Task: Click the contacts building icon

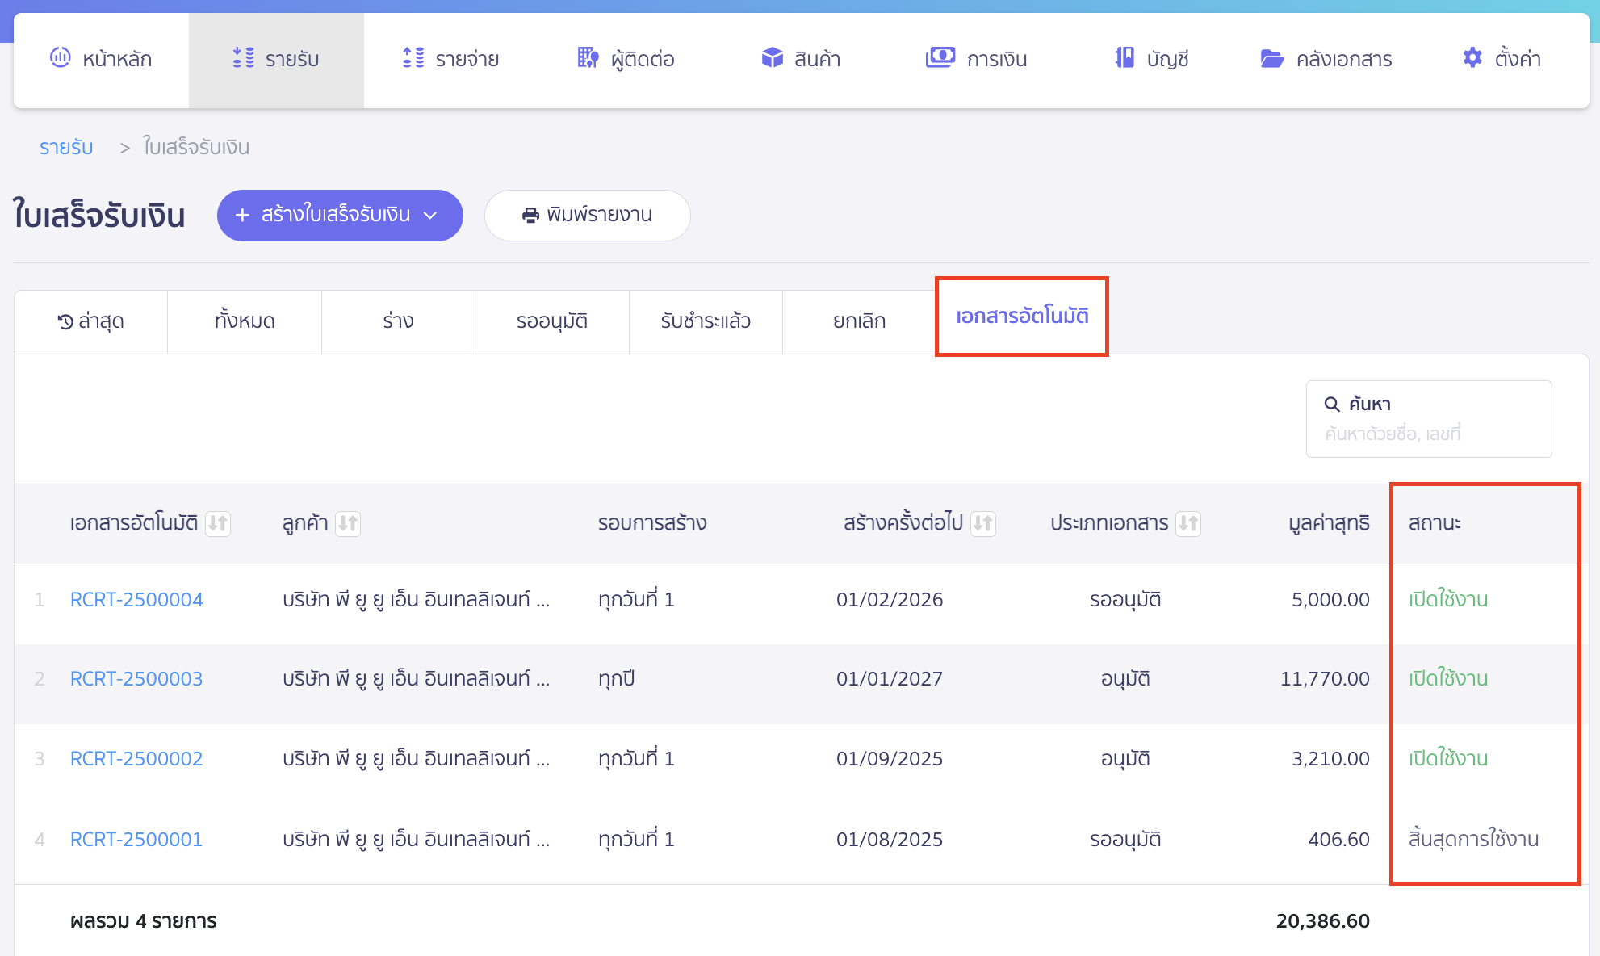Action: point(588,58)
